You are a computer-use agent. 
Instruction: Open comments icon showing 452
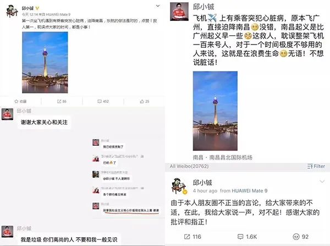click(x=100, y=101)
